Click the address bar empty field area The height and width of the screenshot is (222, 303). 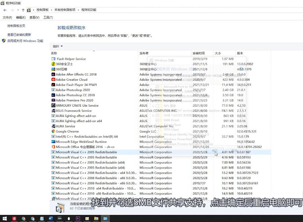[x=199, y=10]
